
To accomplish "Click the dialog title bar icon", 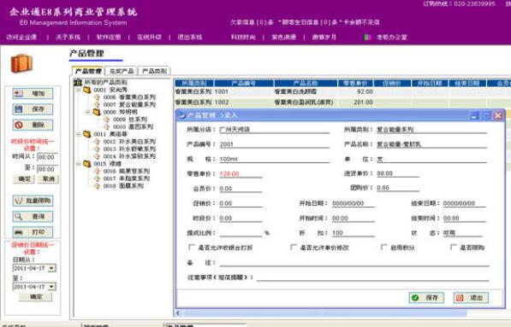I will (181, 115).
